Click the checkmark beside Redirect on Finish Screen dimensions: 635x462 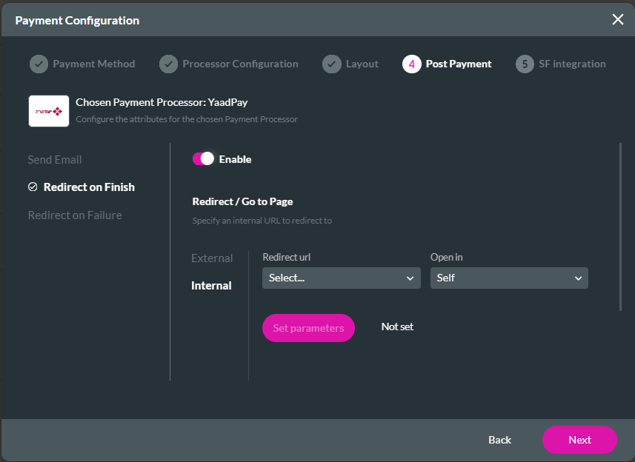click(33, 187)
